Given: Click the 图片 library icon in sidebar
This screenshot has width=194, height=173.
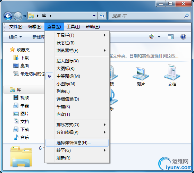Looking at the screenshot, I should coord(16,114).
